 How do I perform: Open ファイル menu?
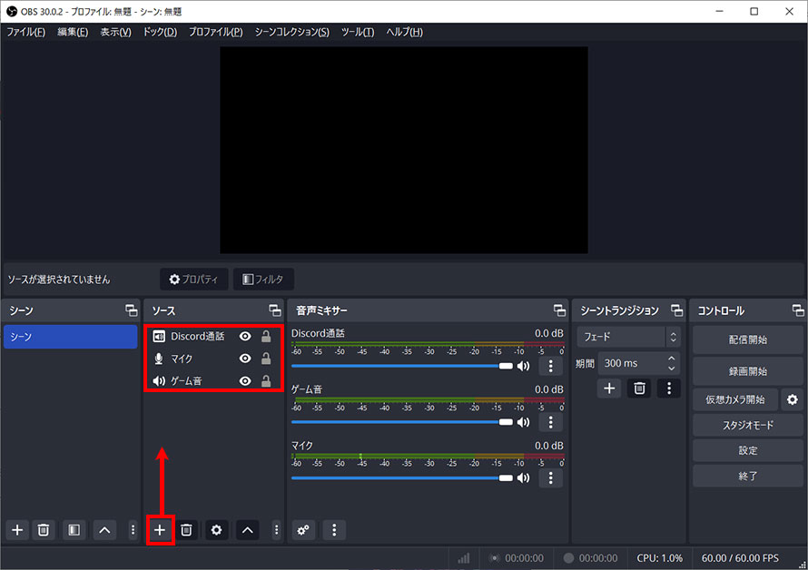25,32
